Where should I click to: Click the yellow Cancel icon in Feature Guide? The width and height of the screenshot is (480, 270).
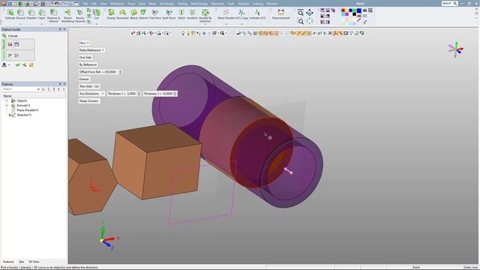pos(31,65)
